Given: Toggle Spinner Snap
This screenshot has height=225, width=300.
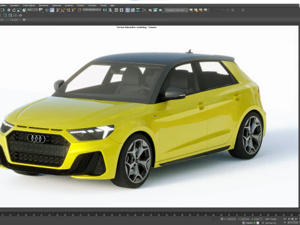Looking at the screenshot, I should pyautogui.click(x=74, y=10).
